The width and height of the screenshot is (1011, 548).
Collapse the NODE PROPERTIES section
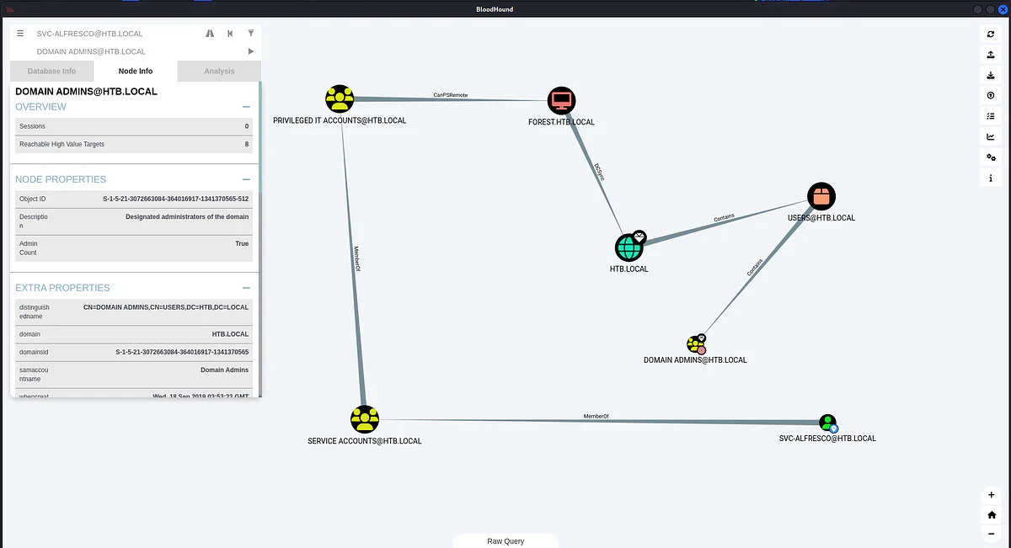tap(246, 179)
